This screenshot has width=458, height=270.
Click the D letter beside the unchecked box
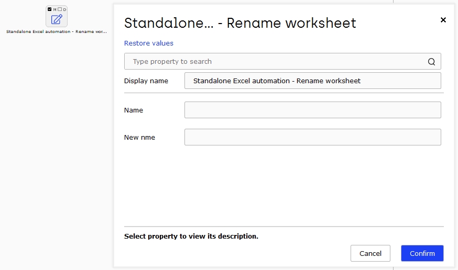click(64, 9)
